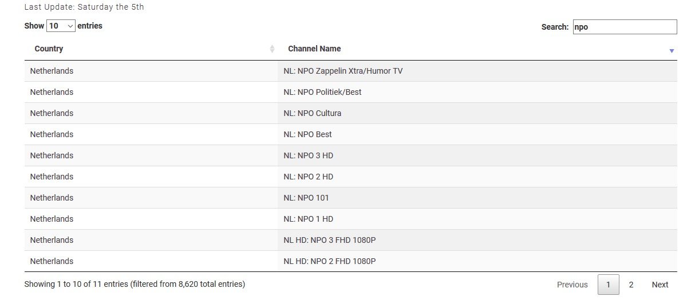691x304 pixels.
Task: Click the Country column sort arrows icon
Action: [x=272, y=49]
